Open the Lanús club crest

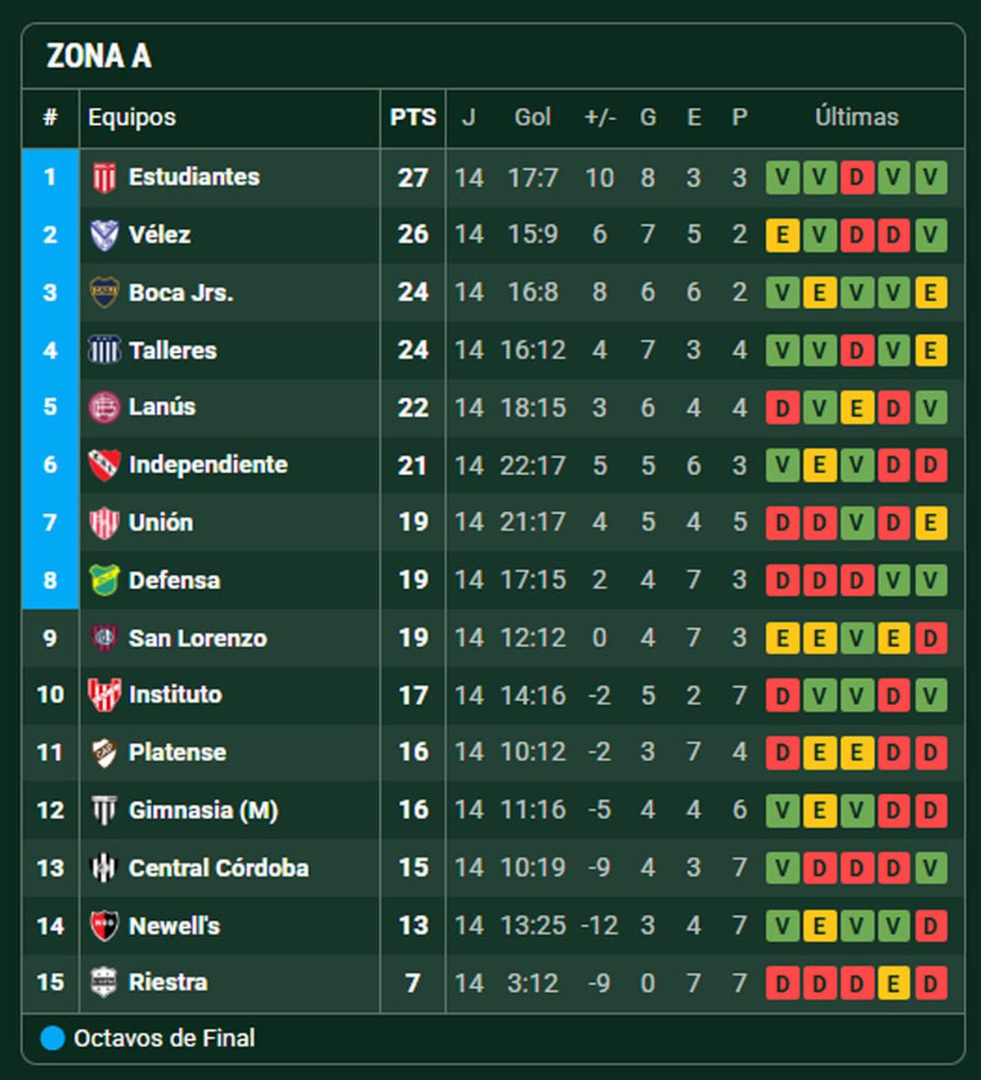pyautogui.click(x=104, y=407)
